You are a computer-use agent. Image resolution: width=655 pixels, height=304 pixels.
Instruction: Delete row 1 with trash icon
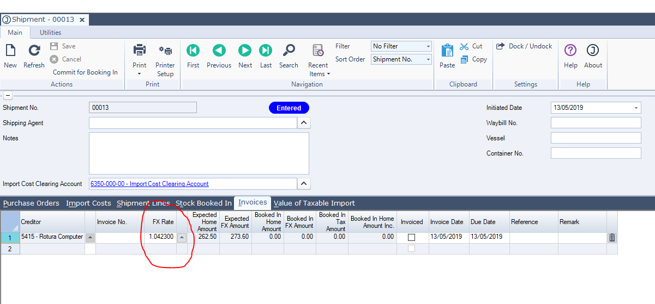[612, 238]
